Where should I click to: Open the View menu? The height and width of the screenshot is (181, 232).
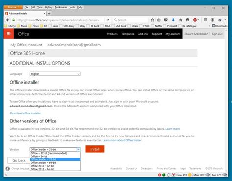point(40,7)
